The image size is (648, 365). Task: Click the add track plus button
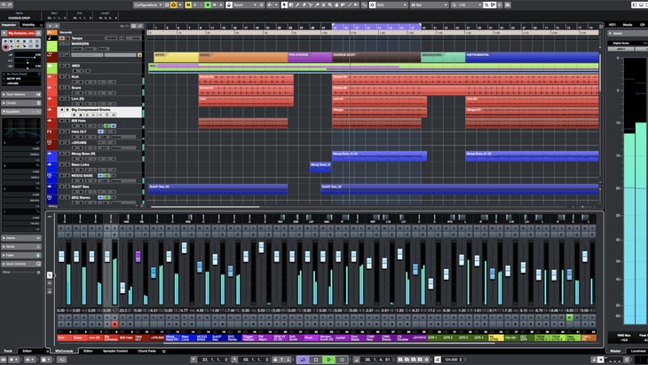click(x=51, y=26)
